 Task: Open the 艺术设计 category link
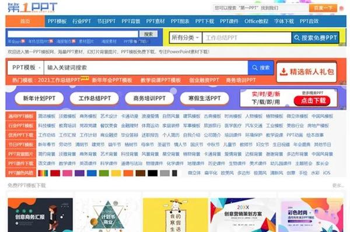(x=108, y=116)
